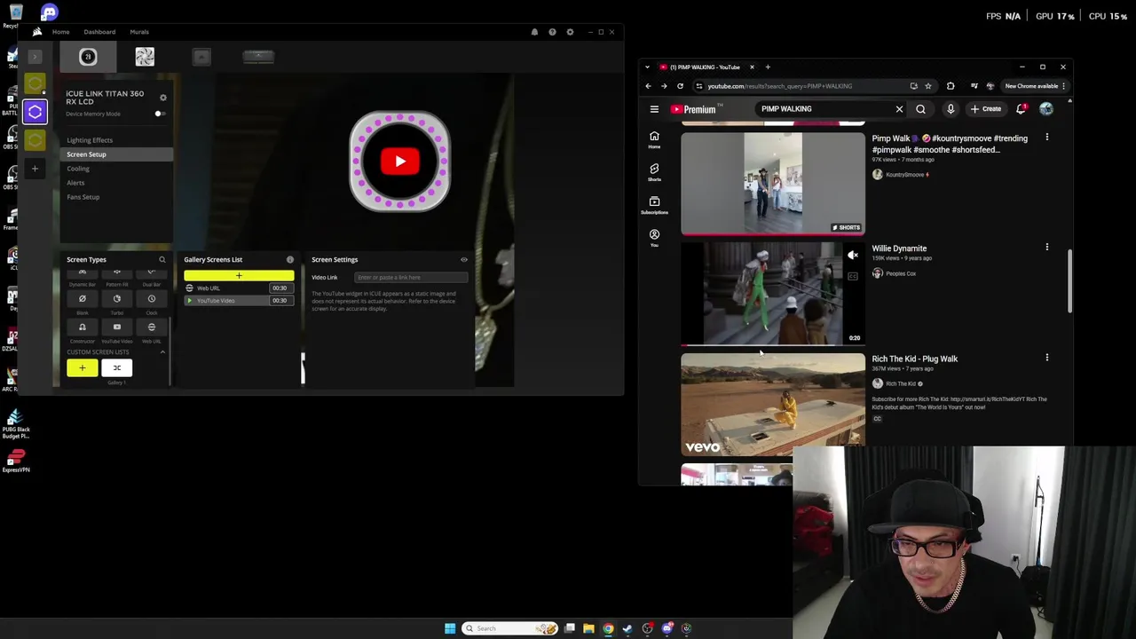The image size is (1136, 639).
Task: Select the LCD pump cap device tab
Action: [x=88, y=57]
